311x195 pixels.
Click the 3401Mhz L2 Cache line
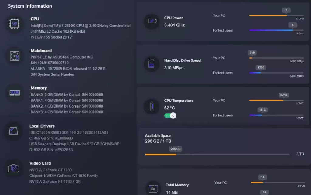click(x=58, y=31)
